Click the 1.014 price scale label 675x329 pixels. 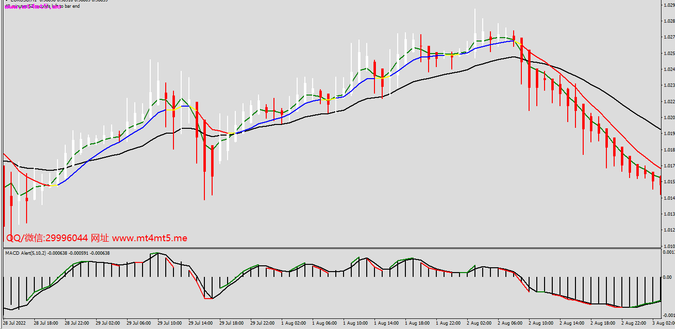pos(669,198)
